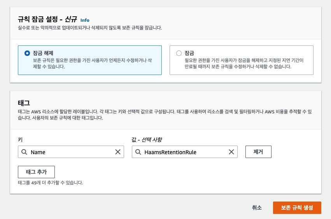Clear the Name key field with its X icon
Viewport: 331px width, 219px height.
[118, 152]
